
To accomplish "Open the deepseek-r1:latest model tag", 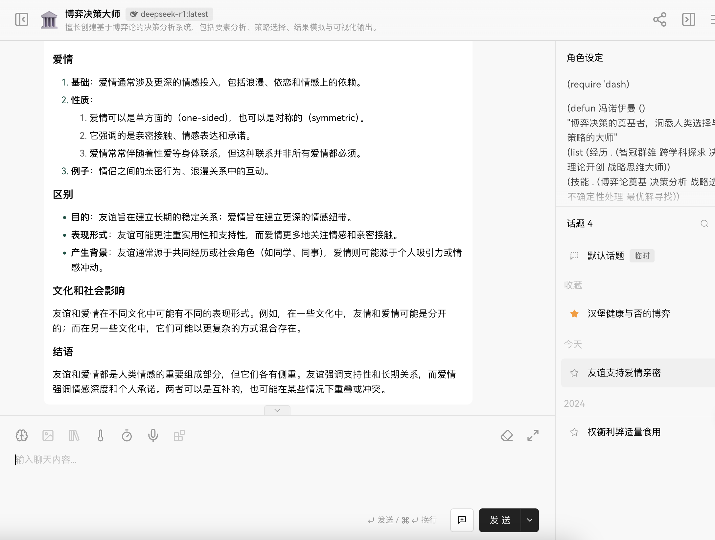I will click(169, 14).
